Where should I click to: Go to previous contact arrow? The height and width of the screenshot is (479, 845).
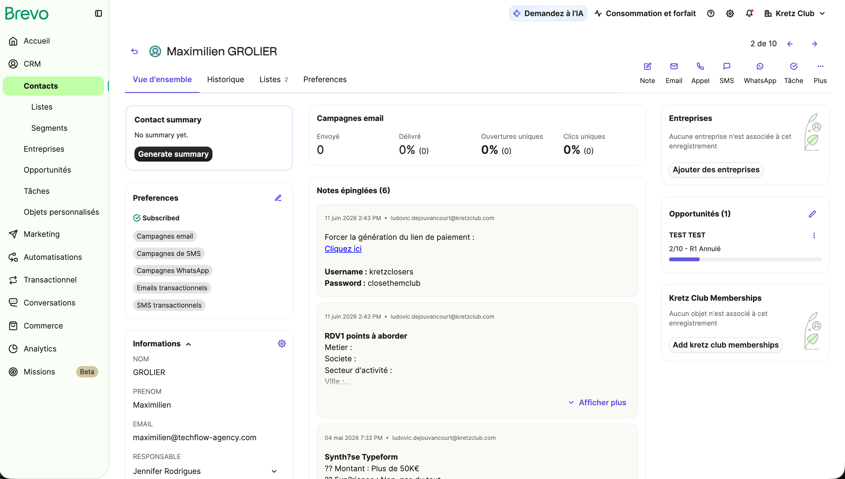(x=790, y=44)
